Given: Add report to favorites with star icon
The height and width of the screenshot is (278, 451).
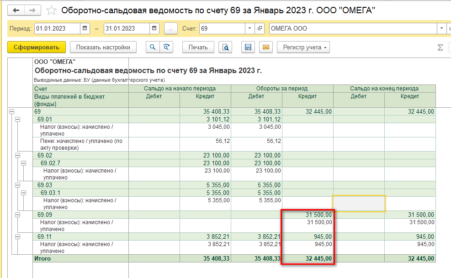Looking at the screenshot, I should click(51, 10).
